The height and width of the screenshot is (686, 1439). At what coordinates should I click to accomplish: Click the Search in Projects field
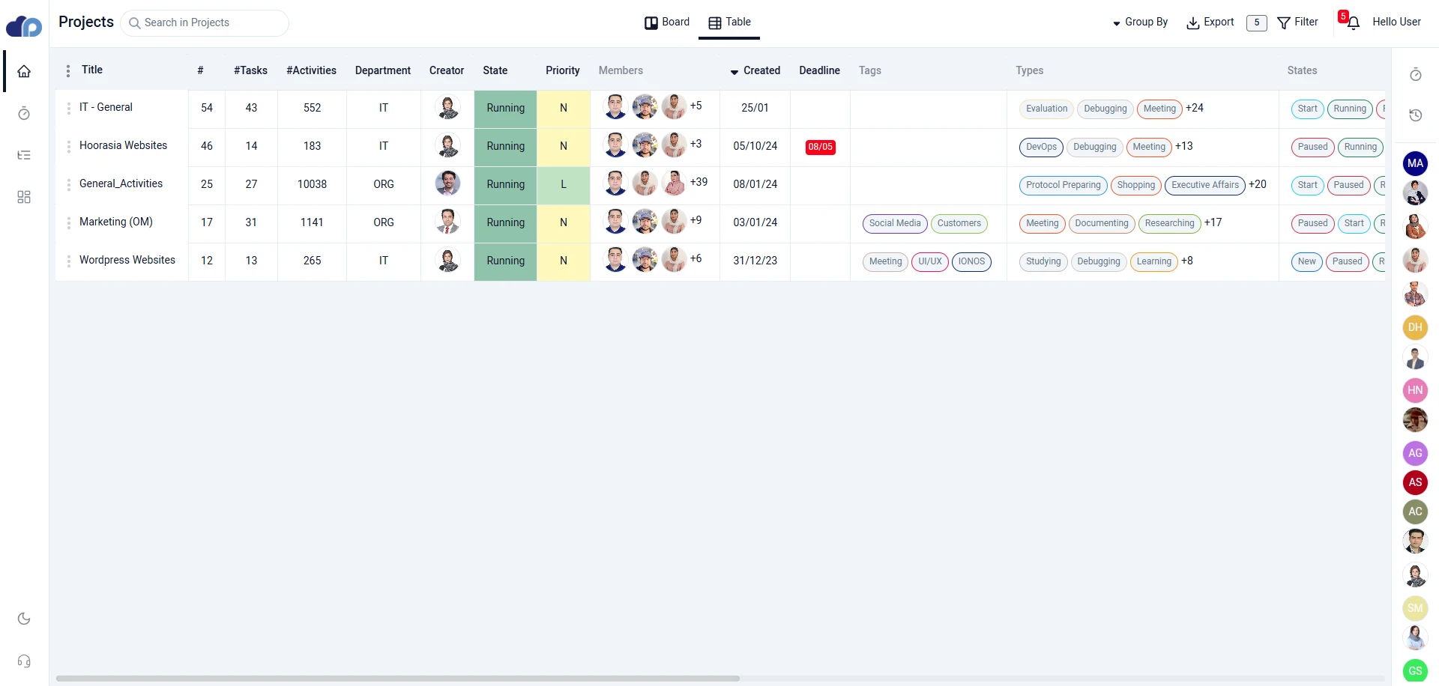pyautogui.click(x=205, y=23)
